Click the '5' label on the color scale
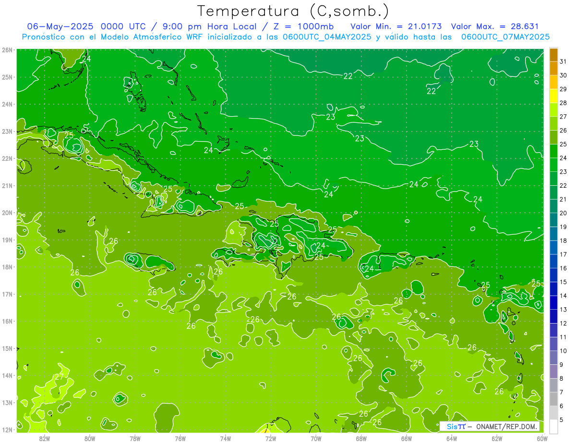The width and height of the screenshot is (576, 445). point(562,420)
